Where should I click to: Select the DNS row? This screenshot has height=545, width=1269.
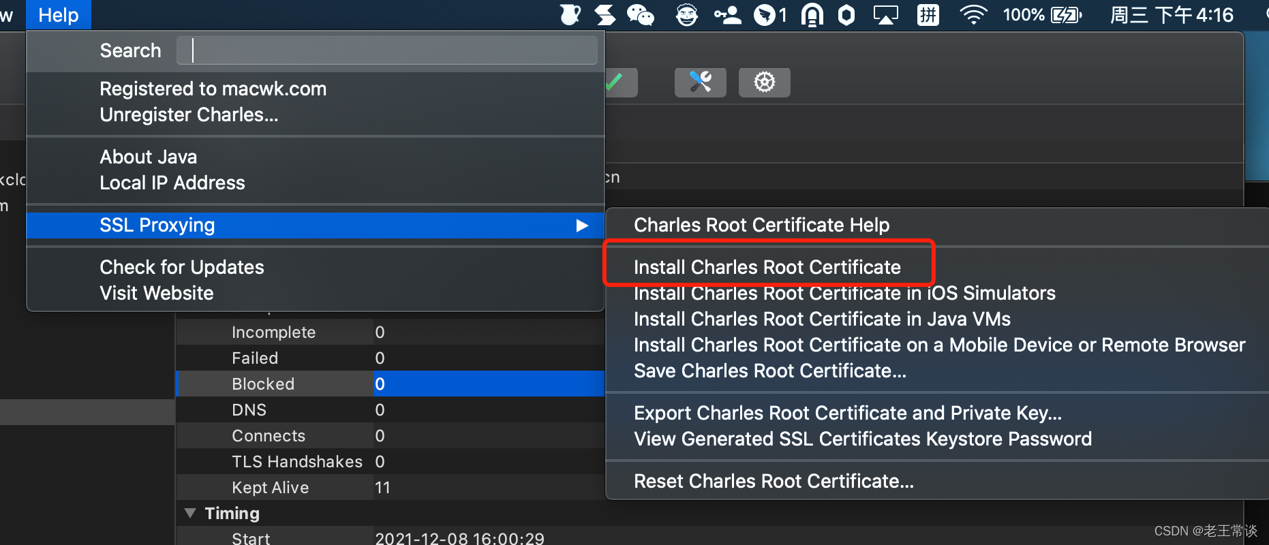[x=391, y=409]
